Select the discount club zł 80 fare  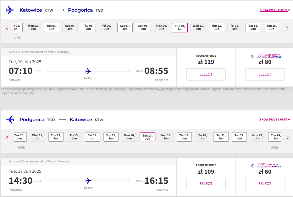tap(265, 75)
